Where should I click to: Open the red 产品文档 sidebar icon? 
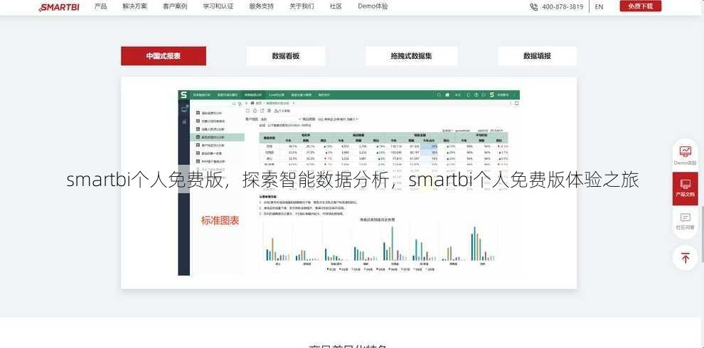click(x=685, y=189)
